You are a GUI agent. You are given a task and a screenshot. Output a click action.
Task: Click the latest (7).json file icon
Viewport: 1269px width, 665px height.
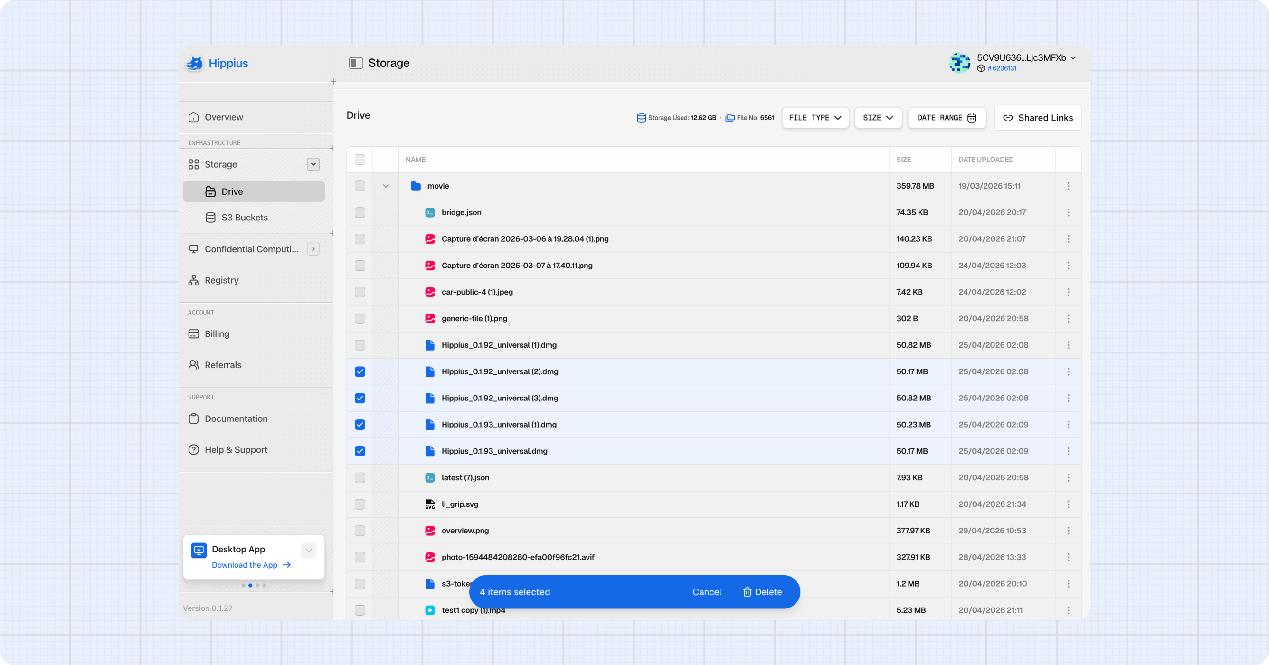pyautogui.click(x=430, y=478)
